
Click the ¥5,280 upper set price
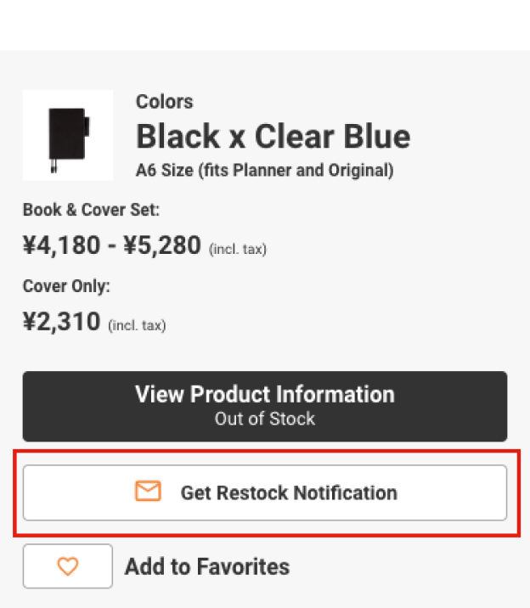tap(162, 246)
